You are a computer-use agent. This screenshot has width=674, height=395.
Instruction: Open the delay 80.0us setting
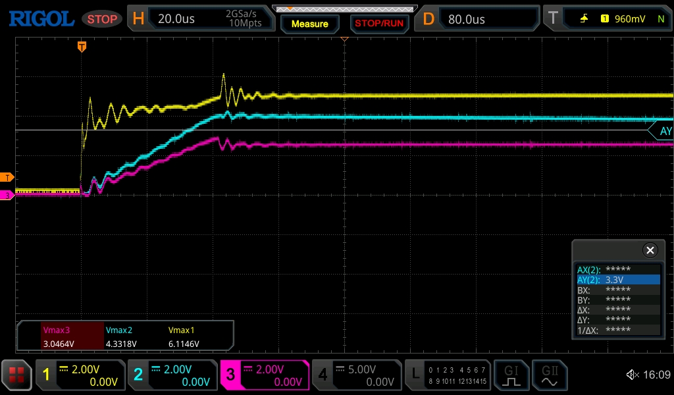479,18
